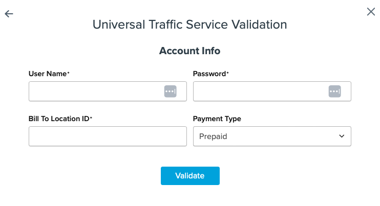Expand Payment Type using the chevron arrow
The height and width of the screenshot is (206, 380).
[342, 136]
